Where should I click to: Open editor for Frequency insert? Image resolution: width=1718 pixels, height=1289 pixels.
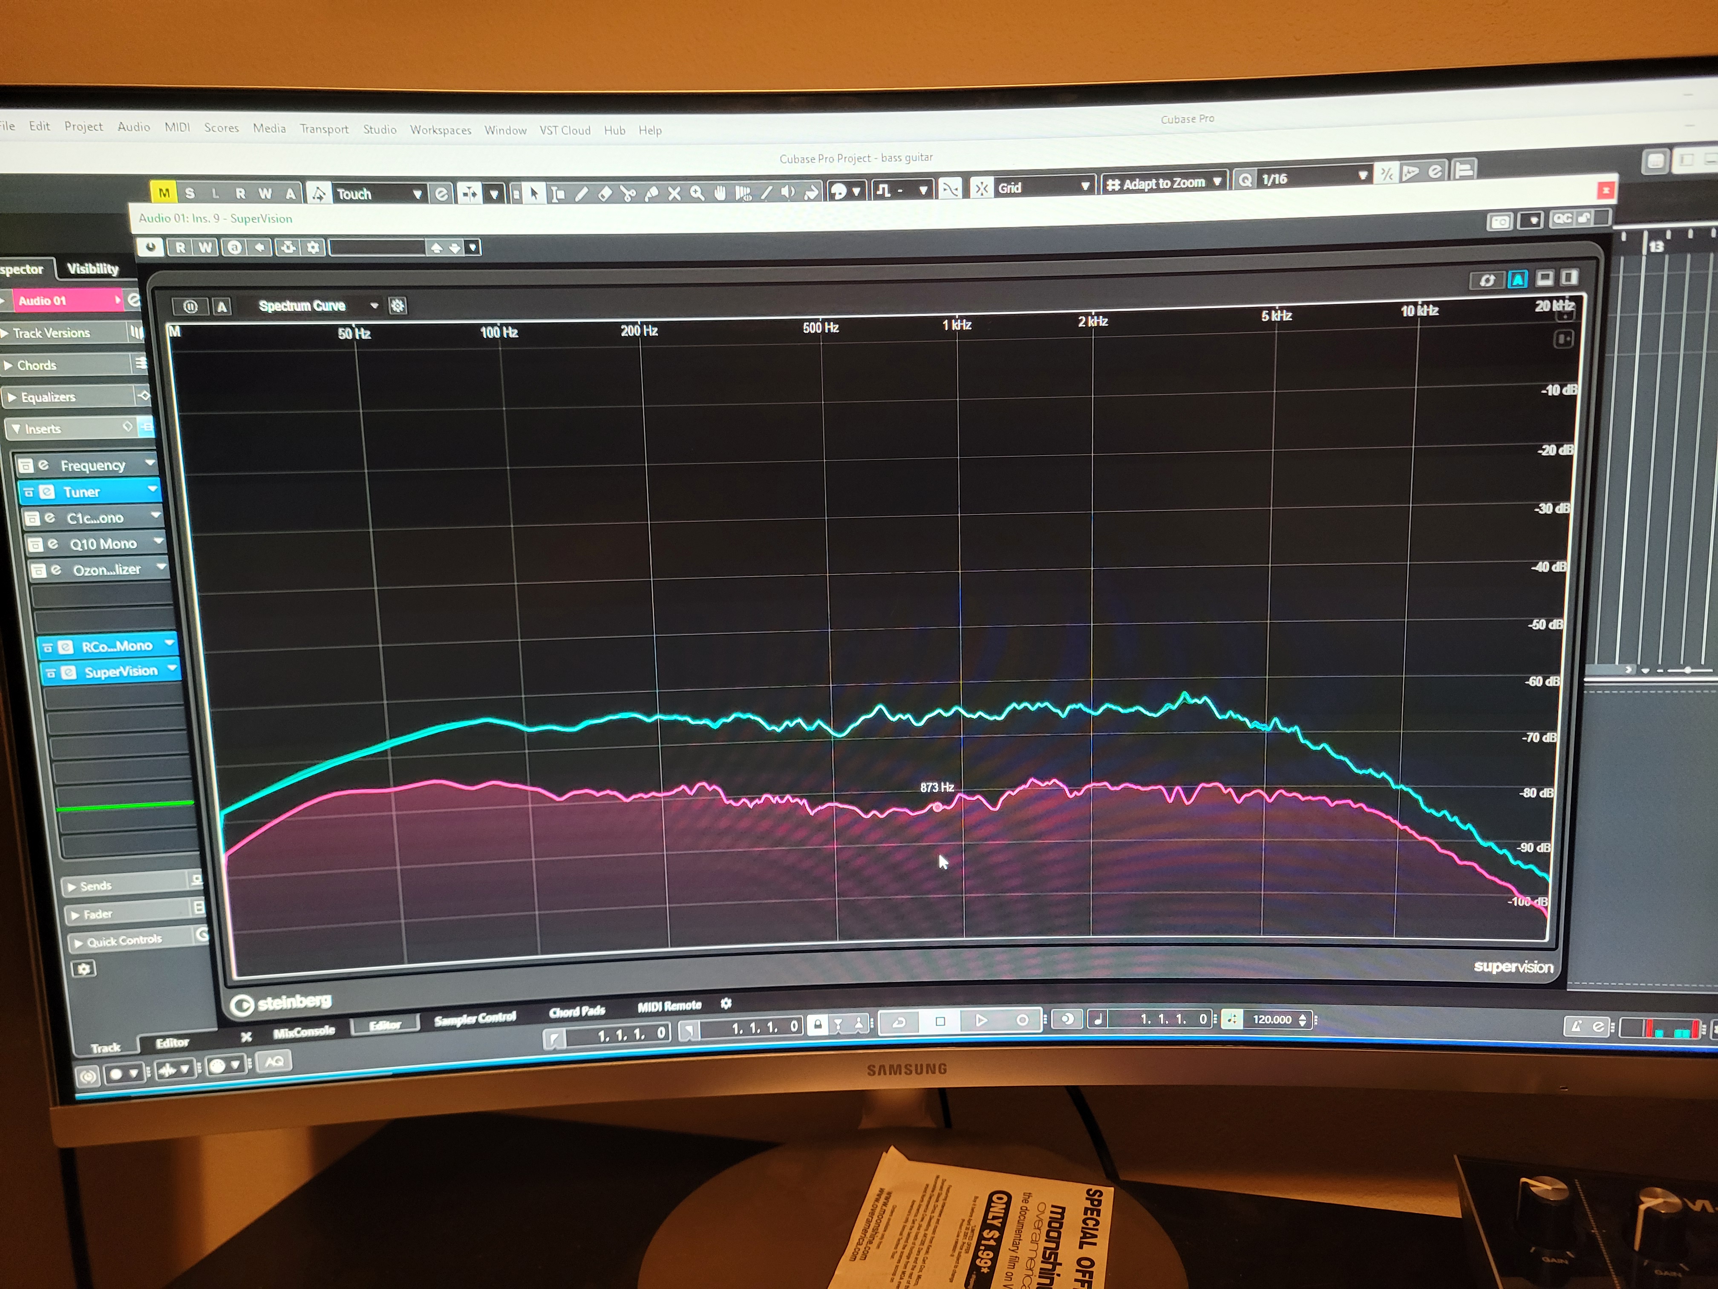click(x=43, y=465)
